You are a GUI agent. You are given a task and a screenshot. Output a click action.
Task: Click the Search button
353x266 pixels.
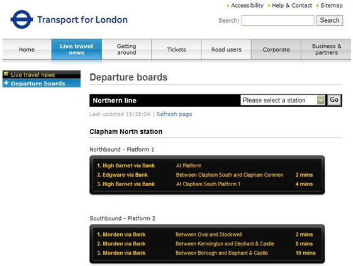pos(330,20)
